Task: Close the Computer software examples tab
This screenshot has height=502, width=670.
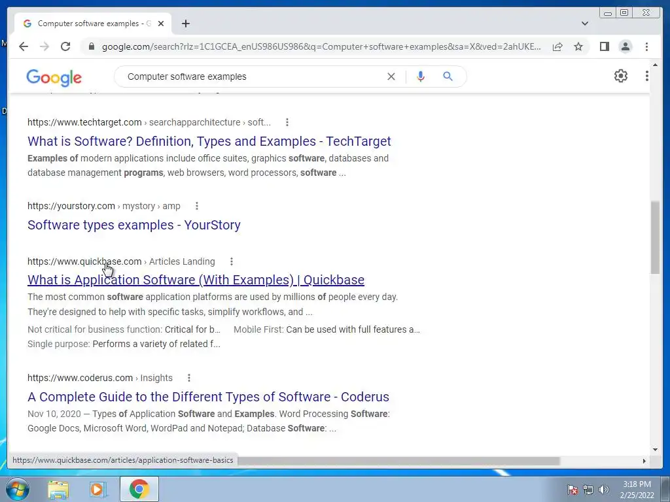Action: [161, 24]
